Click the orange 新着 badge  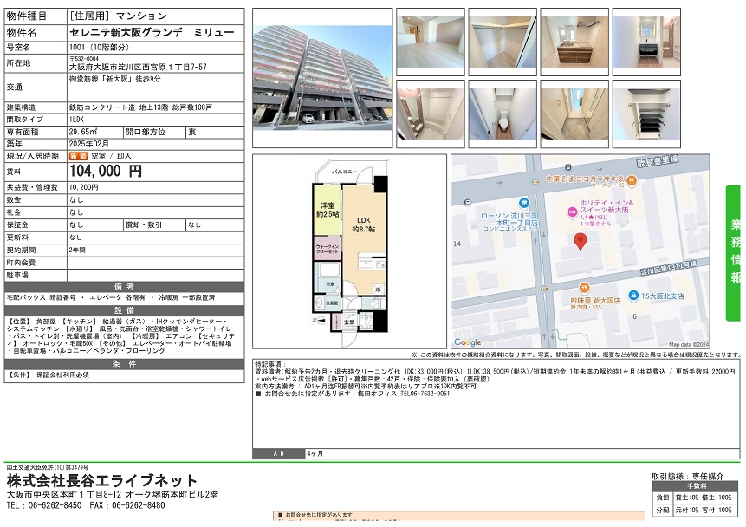pos(78,156)
